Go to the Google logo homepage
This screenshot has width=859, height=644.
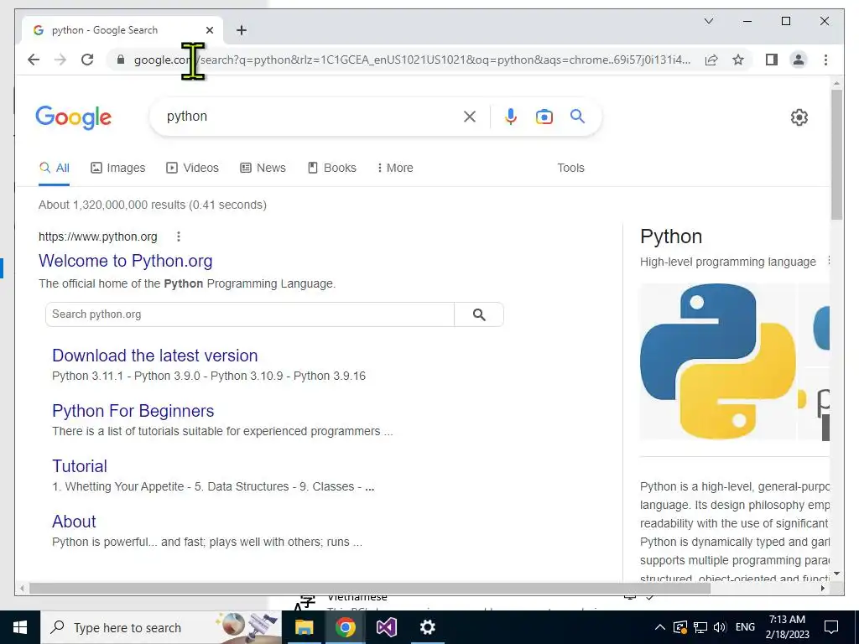point(74,117)
